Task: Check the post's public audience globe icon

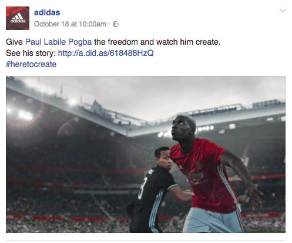Action: click(x=116, y=24)
